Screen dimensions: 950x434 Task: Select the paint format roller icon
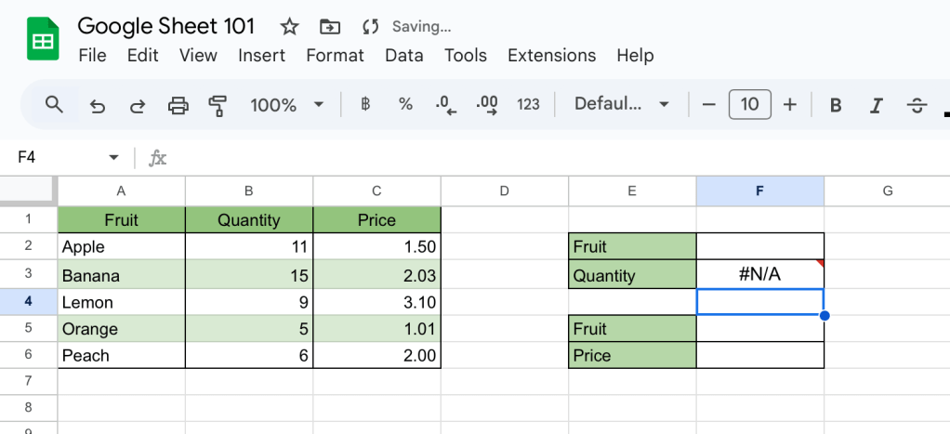pyautogui.click(x=218, y=105)
